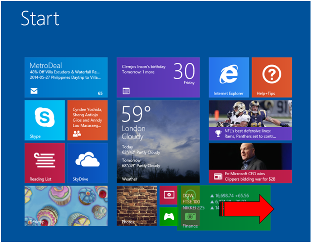This screenshot has height=243, width=312.
Task: Click the Start heading text
Action: 40,18
